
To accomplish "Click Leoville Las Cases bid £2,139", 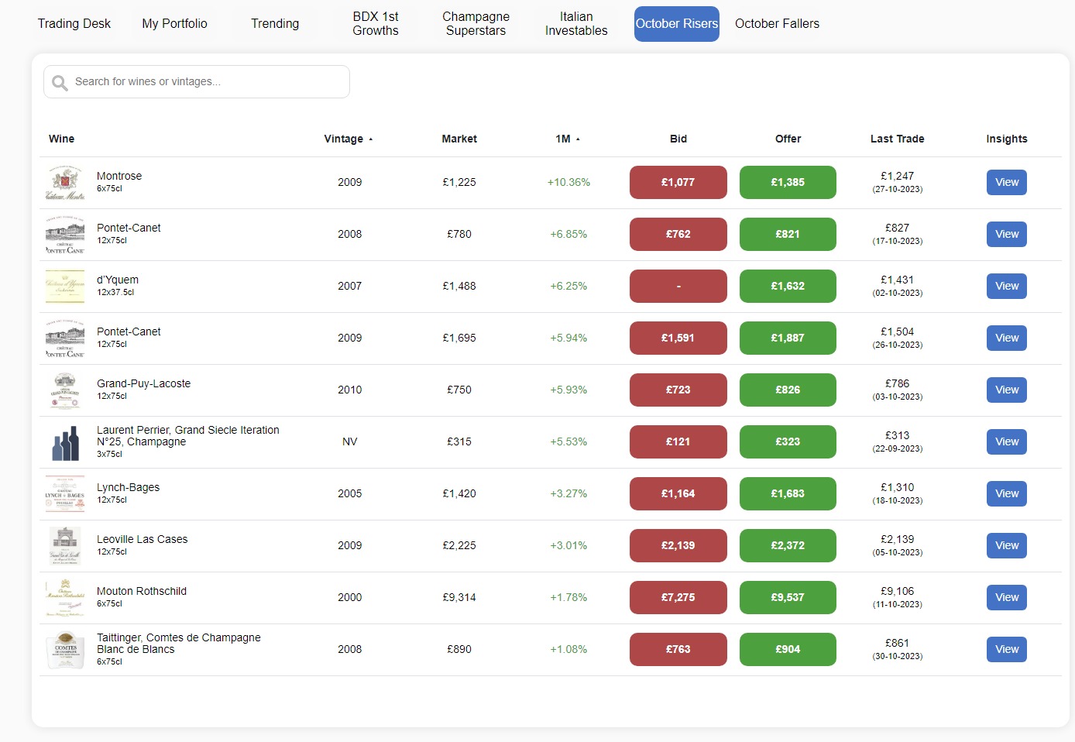I will tap(678, 545).
